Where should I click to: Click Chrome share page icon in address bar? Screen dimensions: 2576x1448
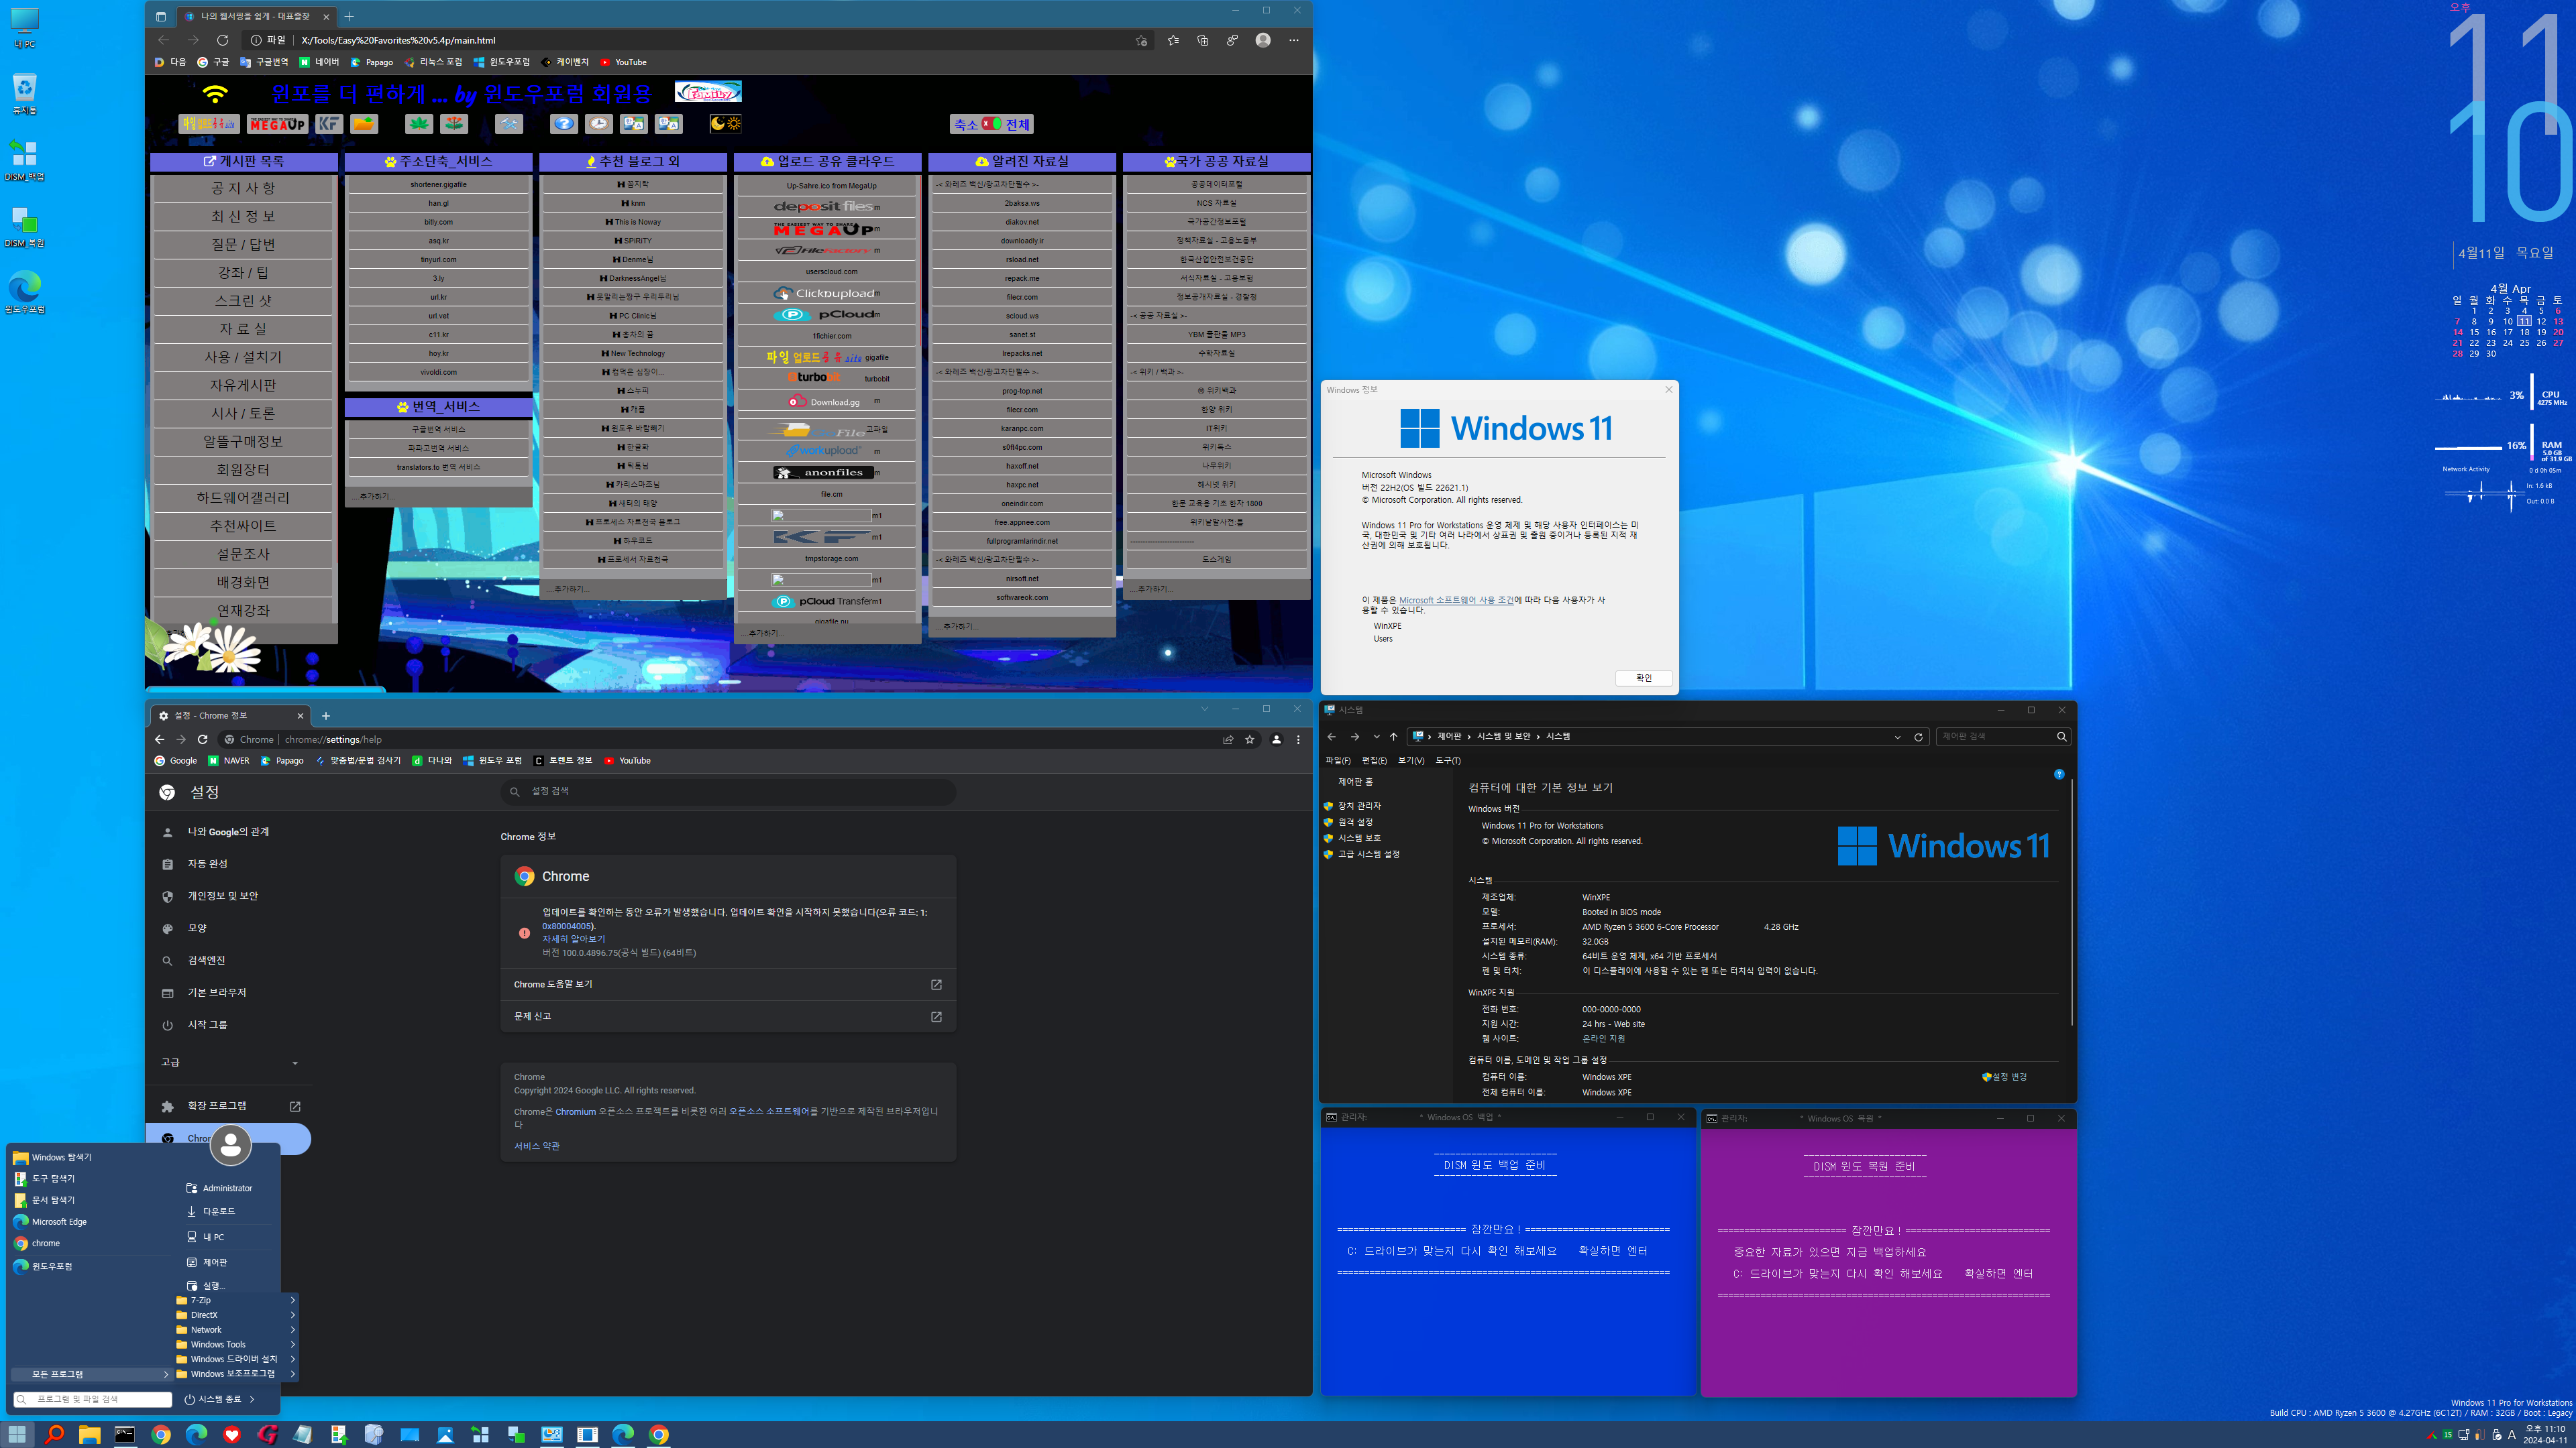pyautogui.click(x=1228, y=739)
